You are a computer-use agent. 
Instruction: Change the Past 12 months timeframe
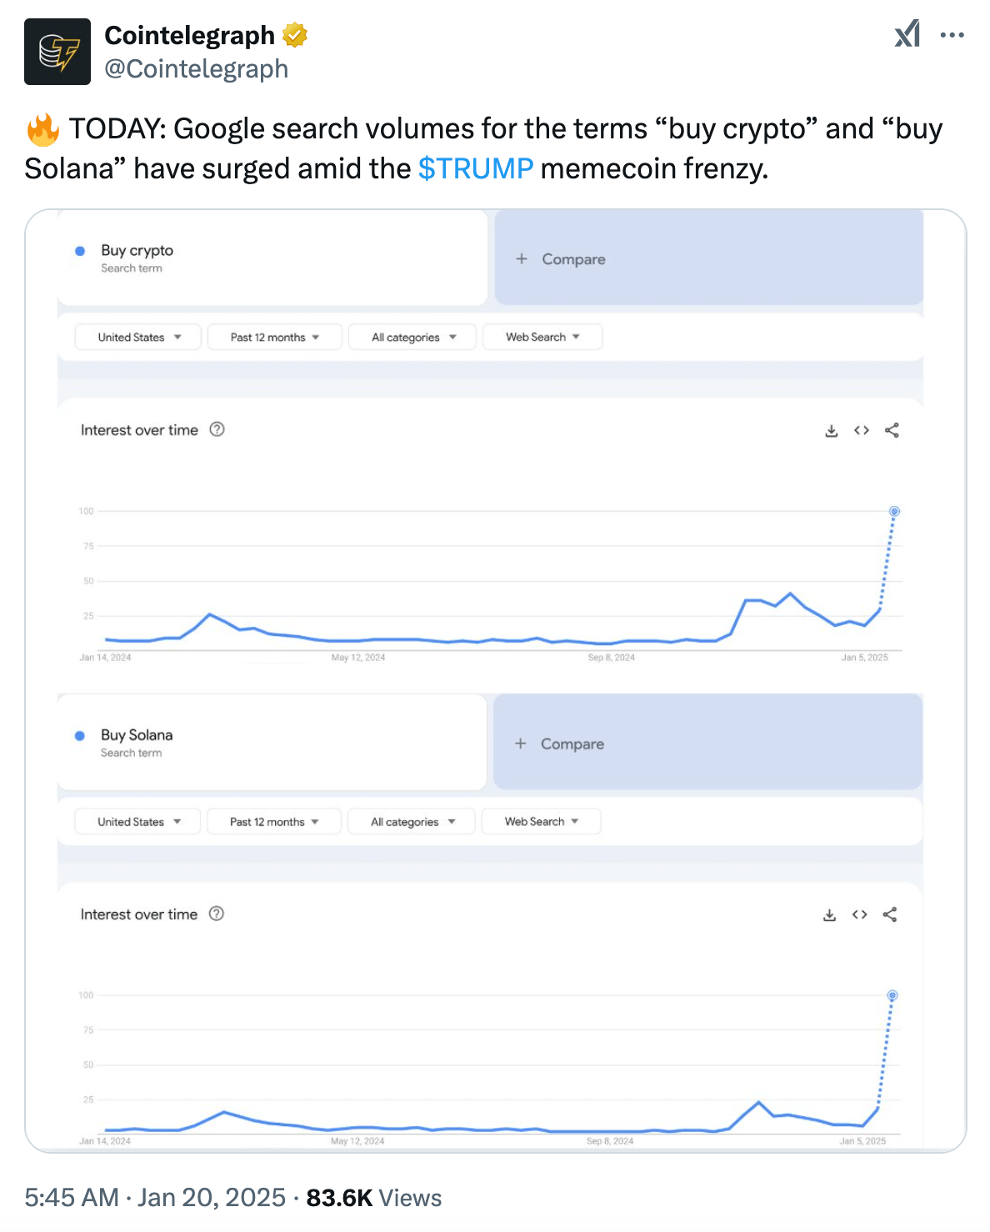point(273,337)
